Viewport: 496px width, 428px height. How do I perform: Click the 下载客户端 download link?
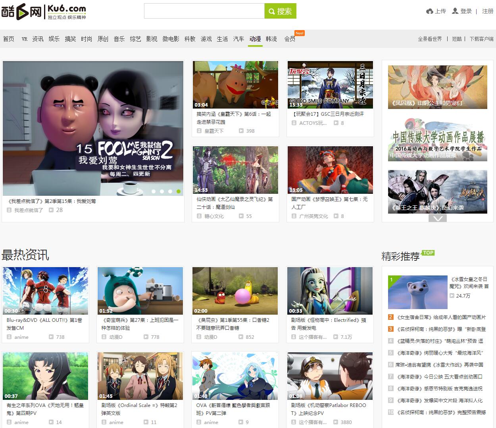(481, 39)
